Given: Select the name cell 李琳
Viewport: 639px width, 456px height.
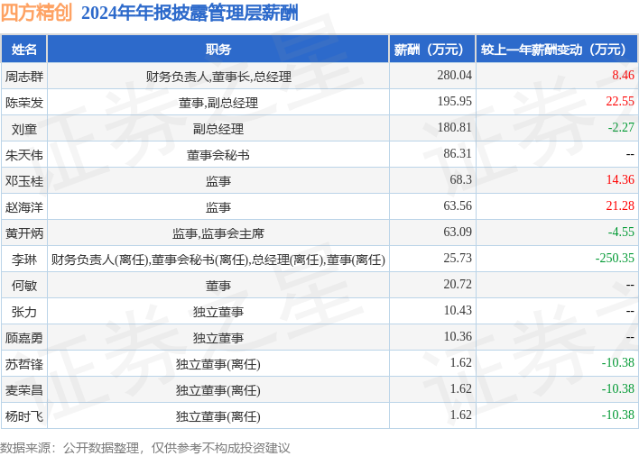Looking at the screenshot, I should pyautogui.click(x=24, y=260).
